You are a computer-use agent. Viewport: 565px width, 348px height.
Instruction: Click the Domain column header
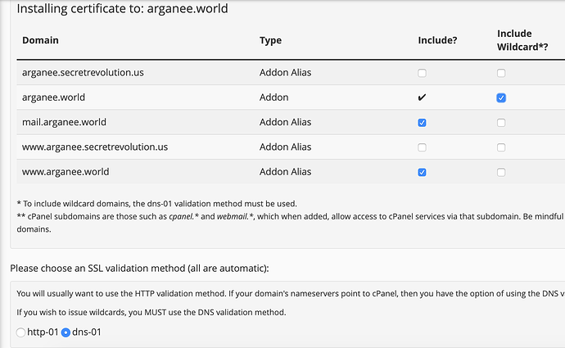(40, 40)
